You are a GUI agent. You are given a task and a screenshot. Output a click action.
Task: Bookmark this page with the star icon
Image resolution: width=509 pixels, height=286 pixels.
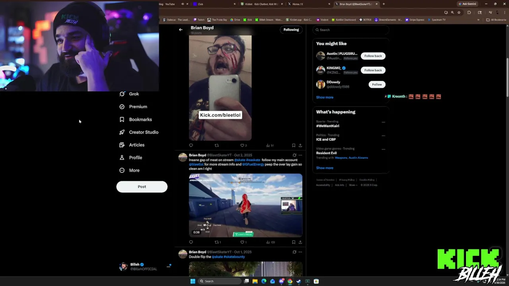[459, 12]
